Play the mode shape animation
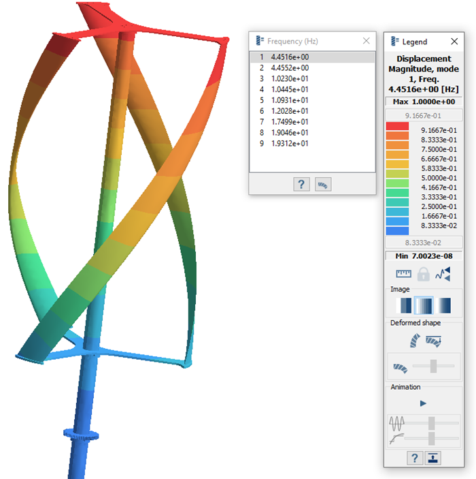Screen dimensions: 476x479 (423, 403)
